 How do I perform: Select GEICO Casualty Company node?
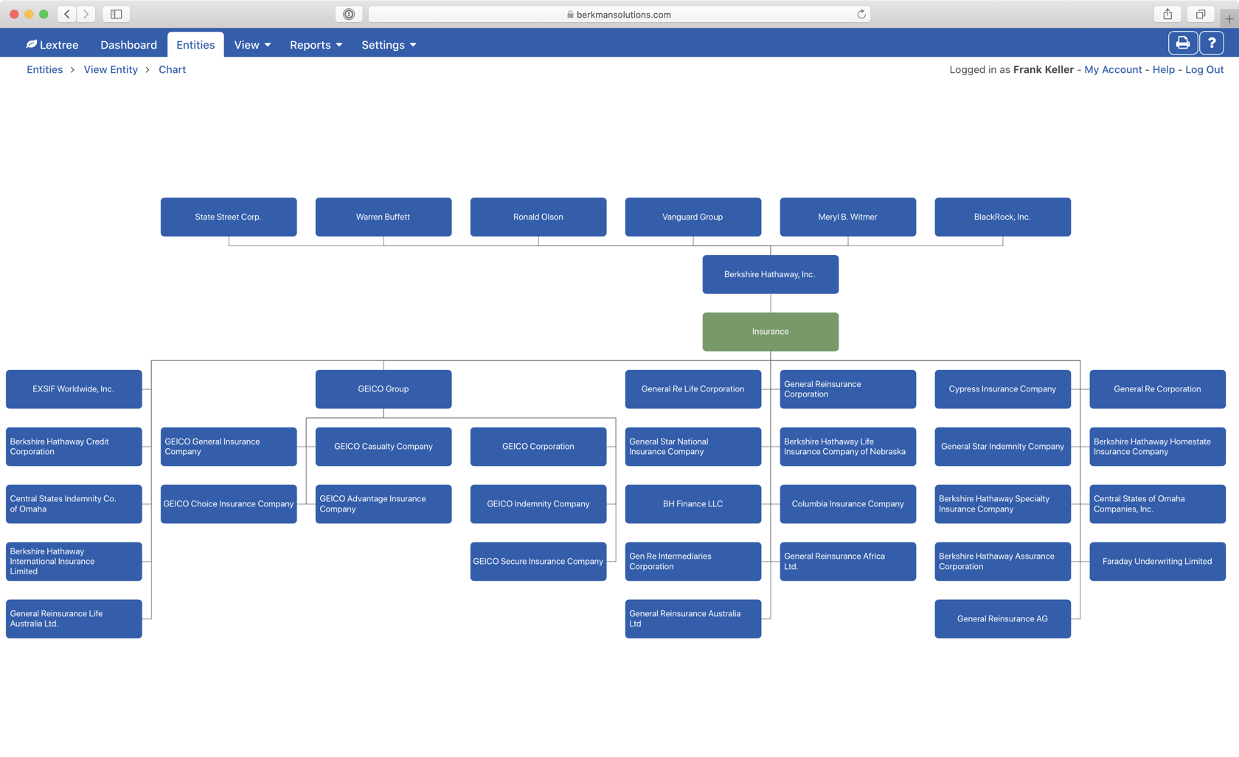point(383,447)
